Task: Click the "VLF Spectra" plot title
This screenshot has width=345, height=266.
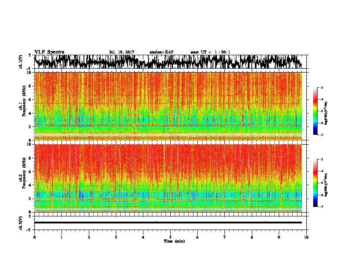Action: 49,52
